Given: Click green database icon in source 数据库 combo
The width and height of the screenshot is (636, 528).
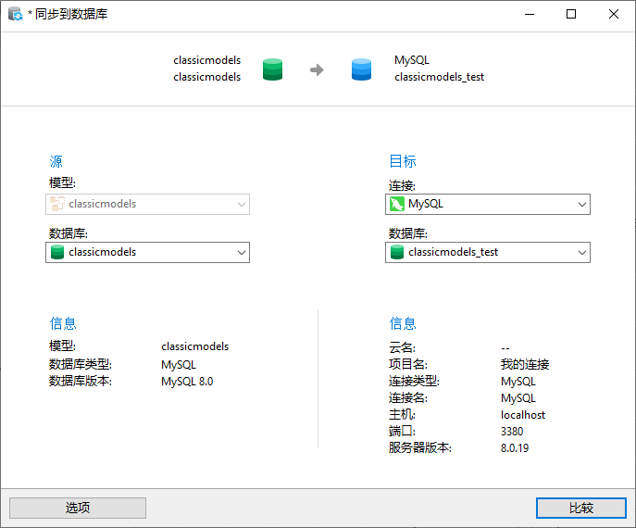Looking at the screenshot, I should pos(57,252).
